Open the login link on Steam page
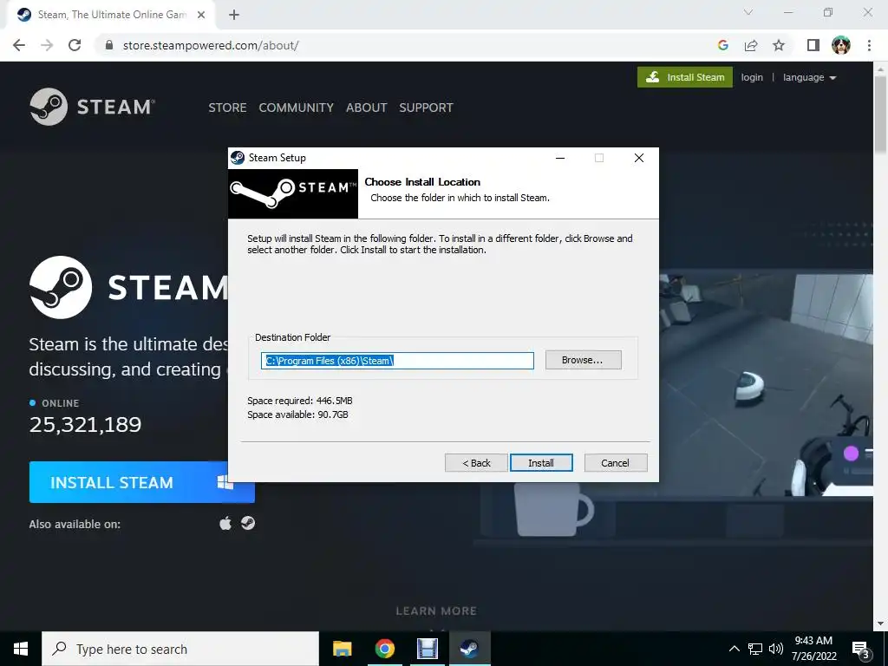 (x=752, y=77)
